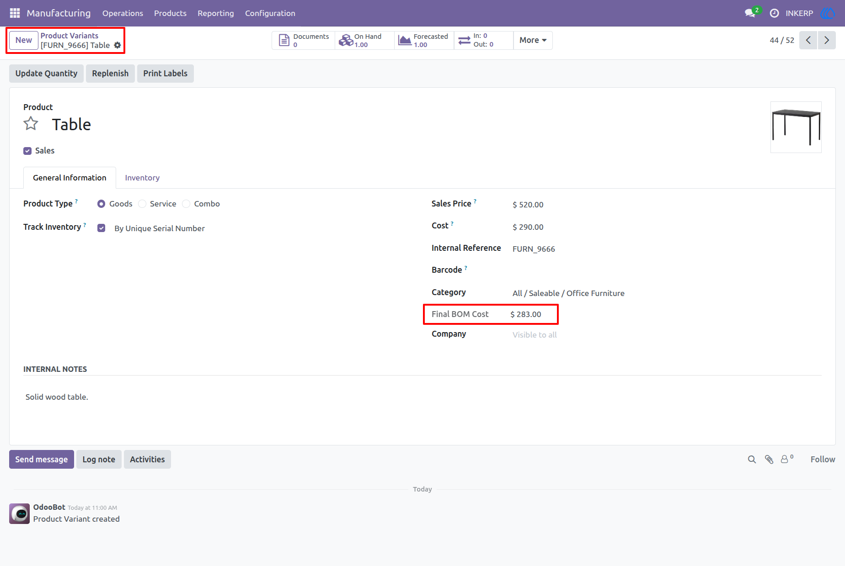Open the apps grid menu icon
This screenshot has height=566, width=845.
(15, 13)
